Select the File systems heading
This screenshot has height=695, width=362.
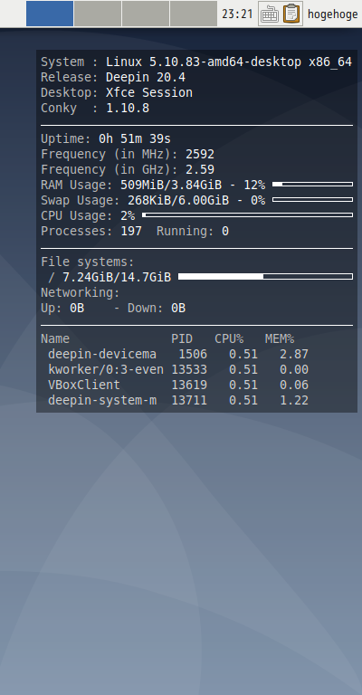(87, 262)
